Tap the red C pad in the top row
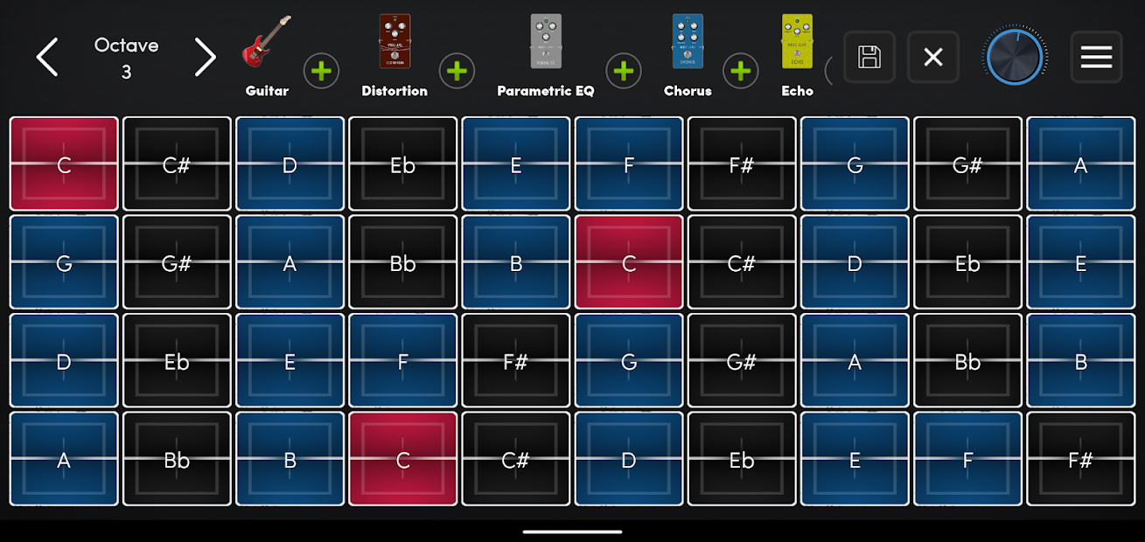Screen dimensions: 1145x542 [64, 164]
